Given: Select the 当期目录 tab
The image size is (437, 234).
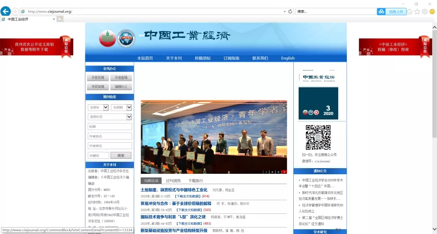Looking at the screenshot, I should pyautogui.click(x=151, y=181).
